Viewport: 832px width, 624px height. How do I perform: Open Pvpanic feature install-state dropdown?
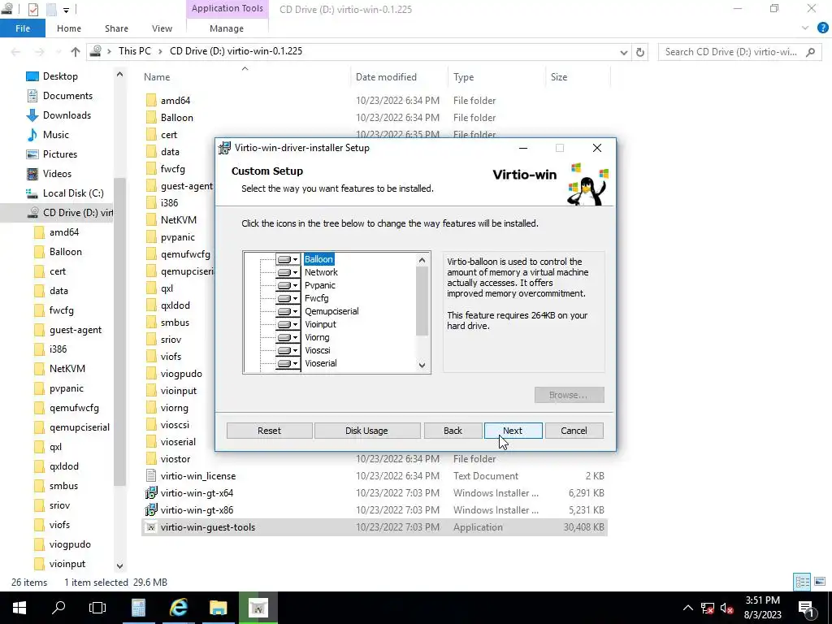coord(288,285)
